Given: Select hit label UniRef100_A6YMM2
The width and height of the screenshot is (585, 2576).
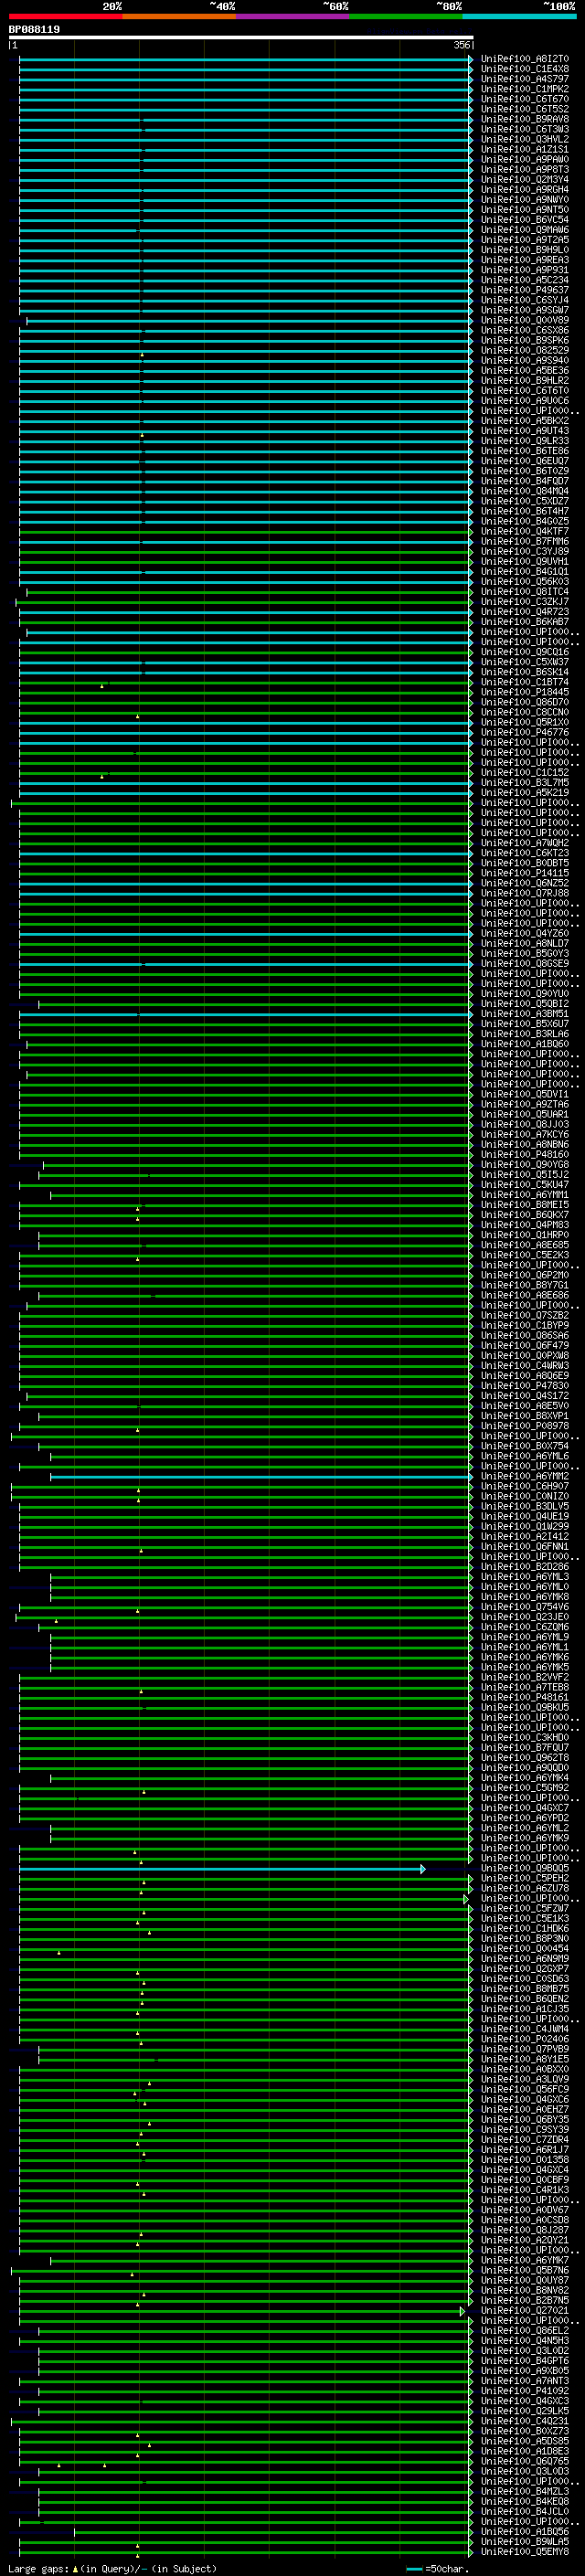Looking at the screenshot, I should (525, 1477).
